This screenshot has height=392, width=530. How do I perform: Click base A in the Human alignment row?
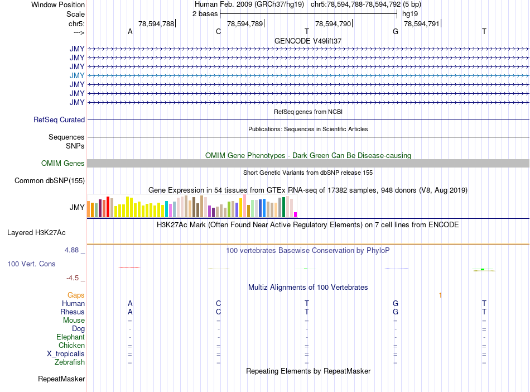pos(130,303)
